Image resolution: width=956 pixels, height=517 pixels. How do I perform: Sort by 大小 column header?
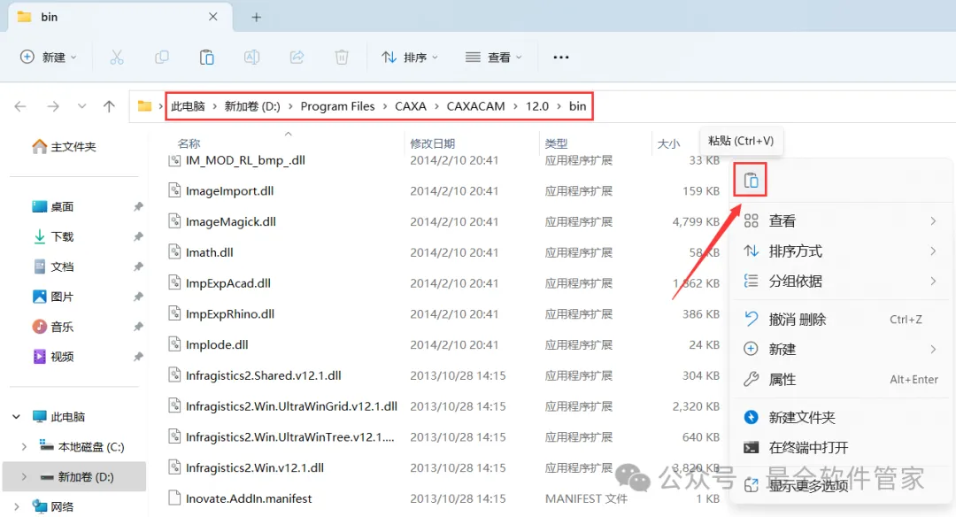pyautogui.click(x=668, y=144)
